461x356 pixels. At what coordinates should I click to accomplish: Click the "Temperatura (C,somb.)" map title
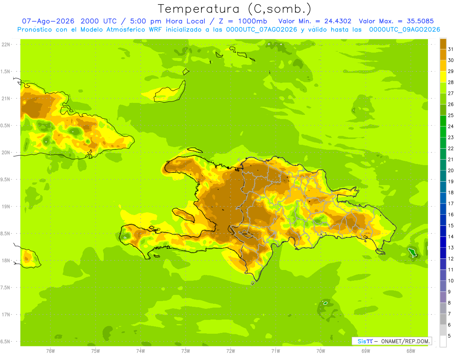(234, 9)
